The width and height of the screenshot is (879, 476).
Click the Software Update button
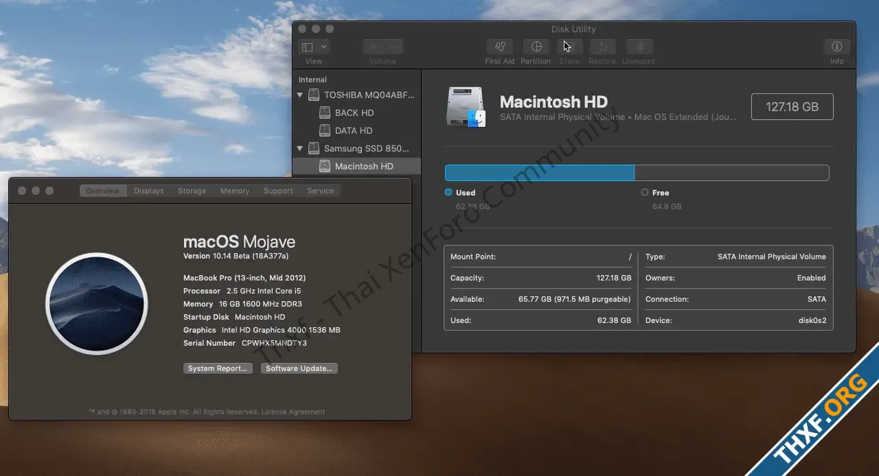click(x=299, y=368)
